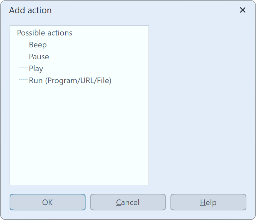Dismiss the dialog using Cancel
The height and width of the screenshot is (220, 256).
[128, 202]
